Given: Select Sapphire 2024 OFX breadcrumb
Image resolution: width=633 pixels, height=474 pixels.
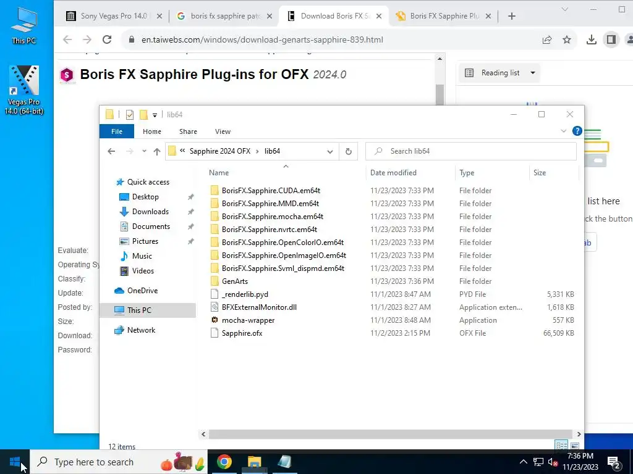Looking at the screenshot, I should click(x=220, y=151).
